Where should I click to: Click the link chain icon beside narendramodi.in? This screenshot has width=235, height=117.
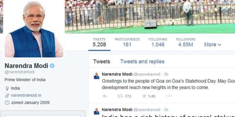pyautogui.click(x=7, y=95)
